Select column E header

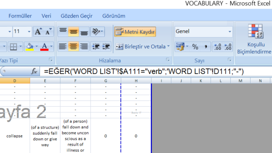[45, 81]
